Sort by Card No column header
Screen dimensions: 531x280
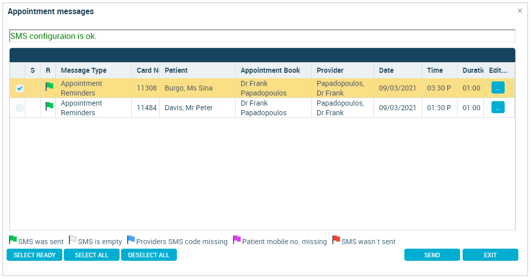tap(145, 70)
